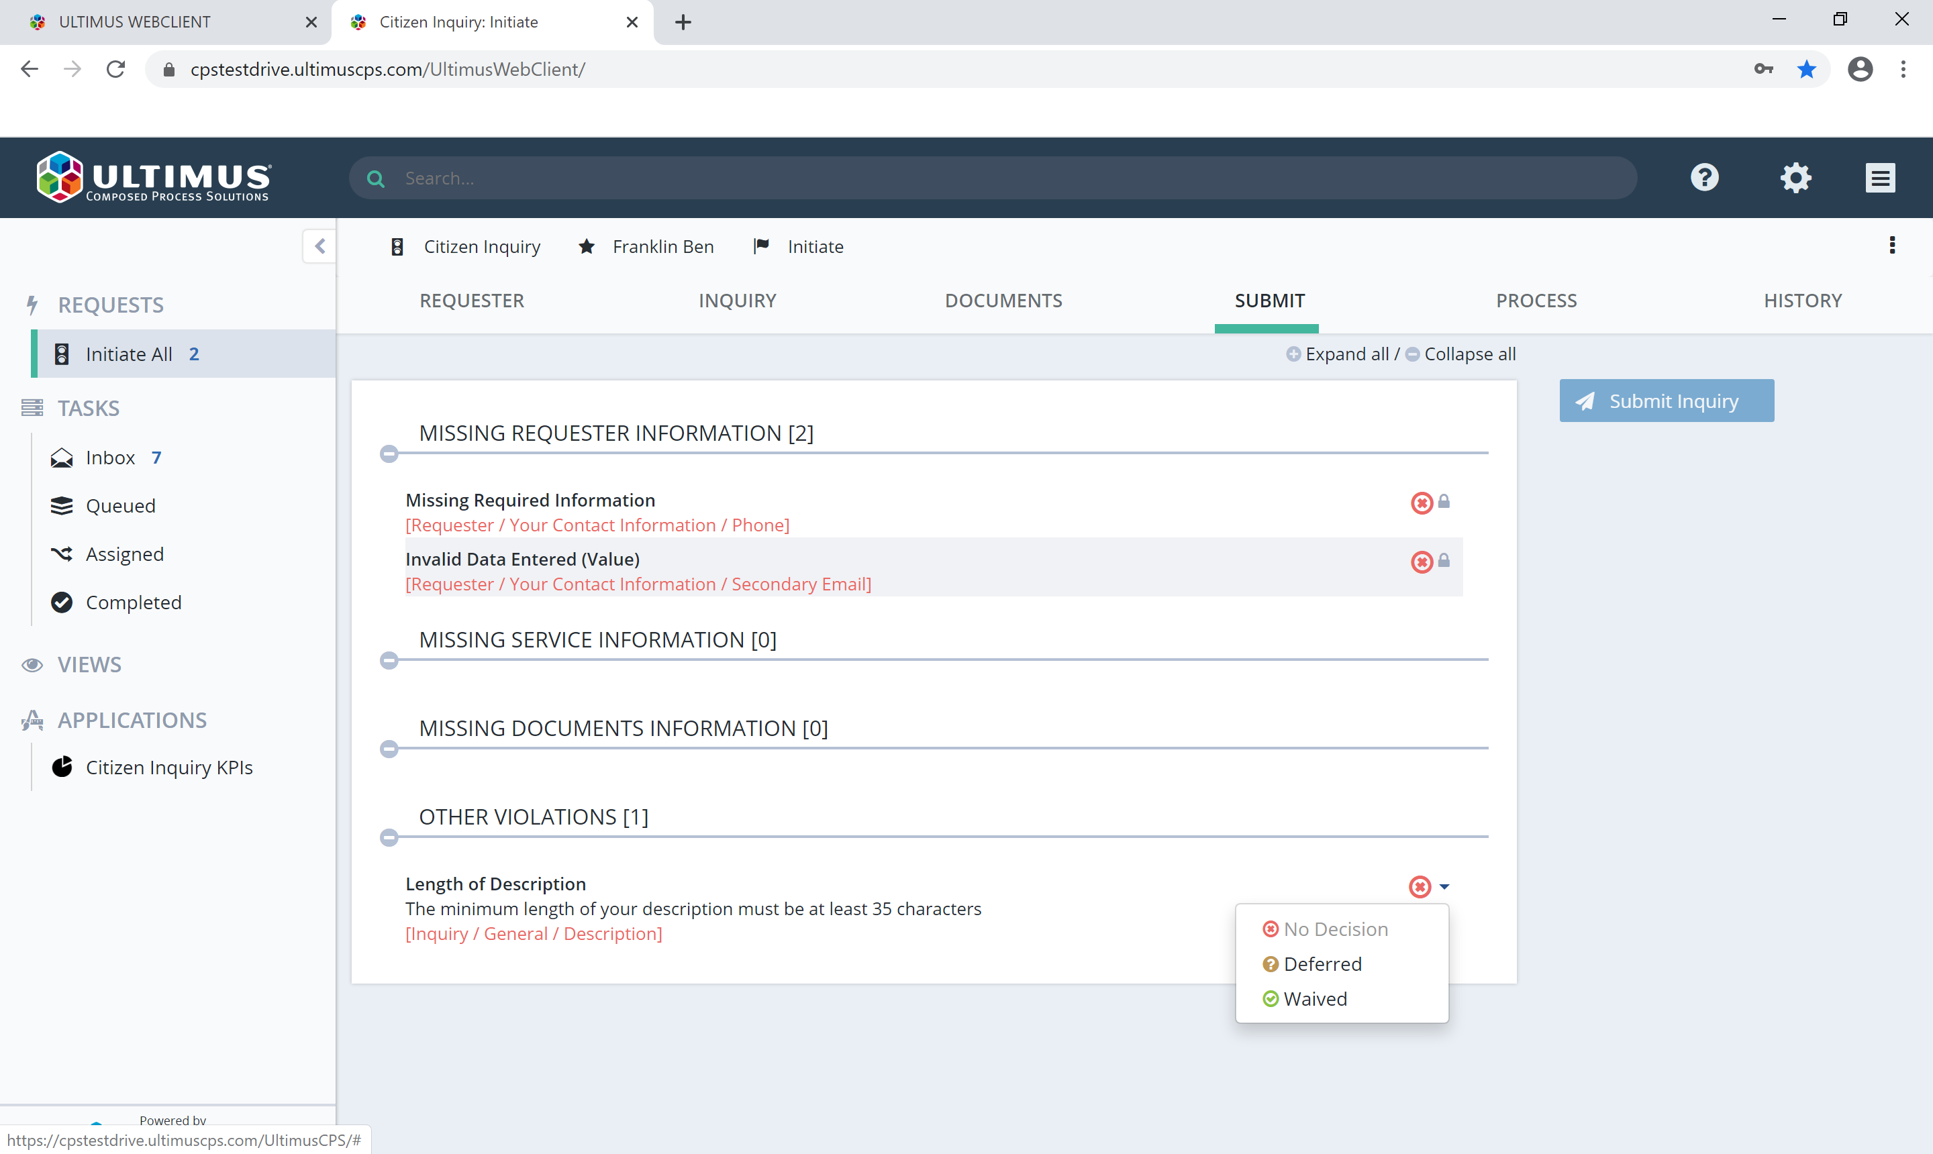Open the Assigned tasks icon
The height and width of the screenshot is (1154, 1933).
[62, 554]
